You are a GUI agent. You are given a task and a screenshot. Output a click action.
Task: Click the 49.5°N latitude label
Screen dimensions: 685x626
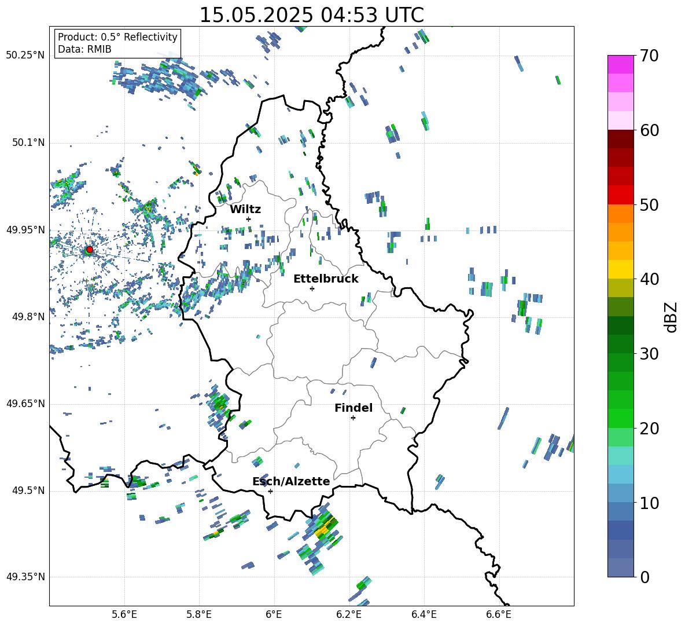coord(28,490)
